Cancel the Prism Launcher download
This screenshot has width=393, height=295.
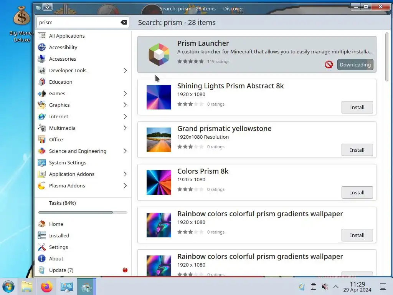329,65
